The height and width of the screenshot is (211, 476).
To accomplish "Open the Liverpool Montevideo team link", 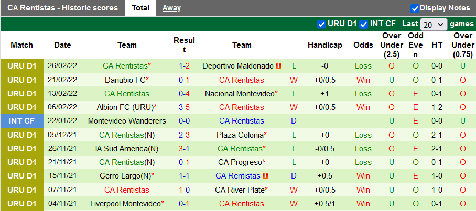I will coord(126,203).
